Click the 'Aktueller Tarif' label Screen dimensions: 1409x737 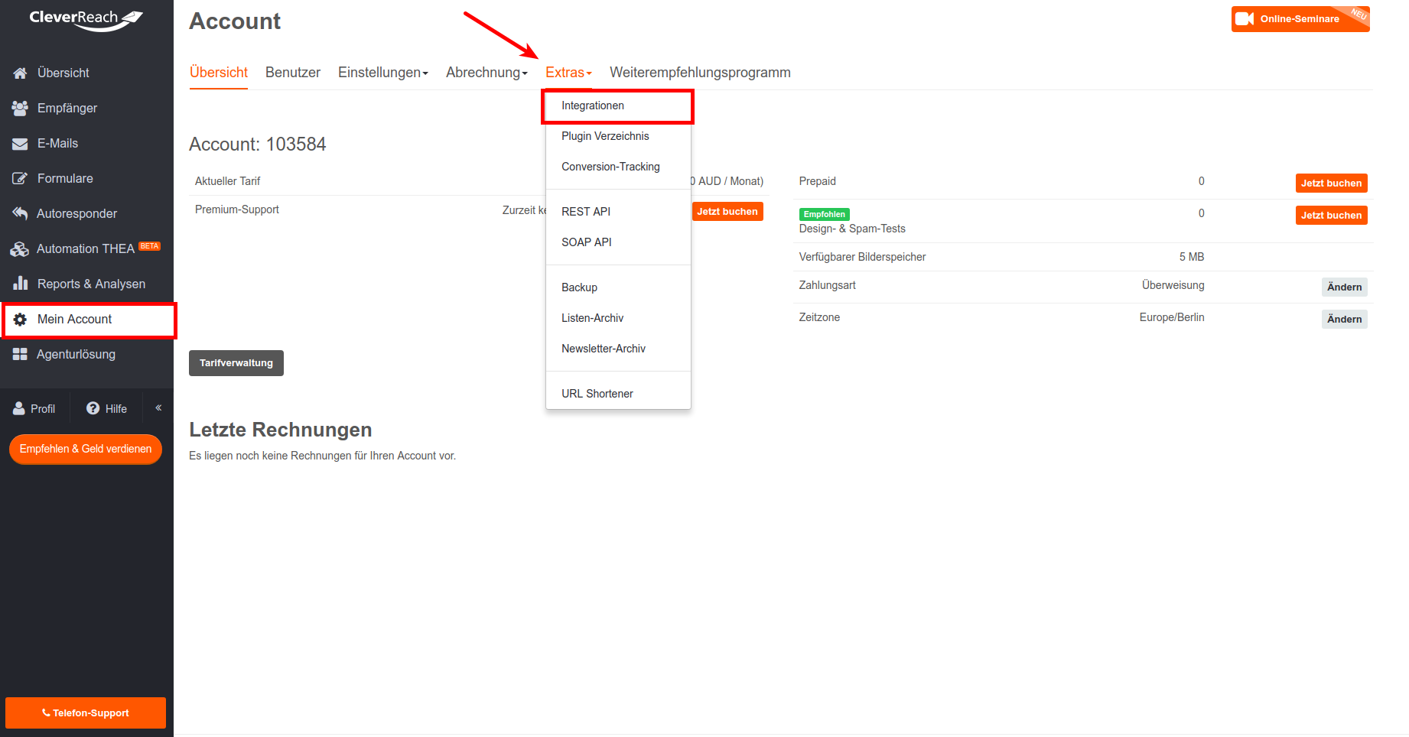228,181
